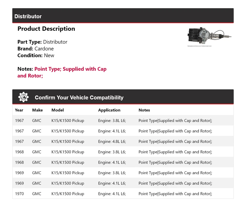The height and width of the screenshot is (207, 246).
Task: Select the 1967 Engine: 3.8L L6 cell
Action: click(x=112, y=121)
